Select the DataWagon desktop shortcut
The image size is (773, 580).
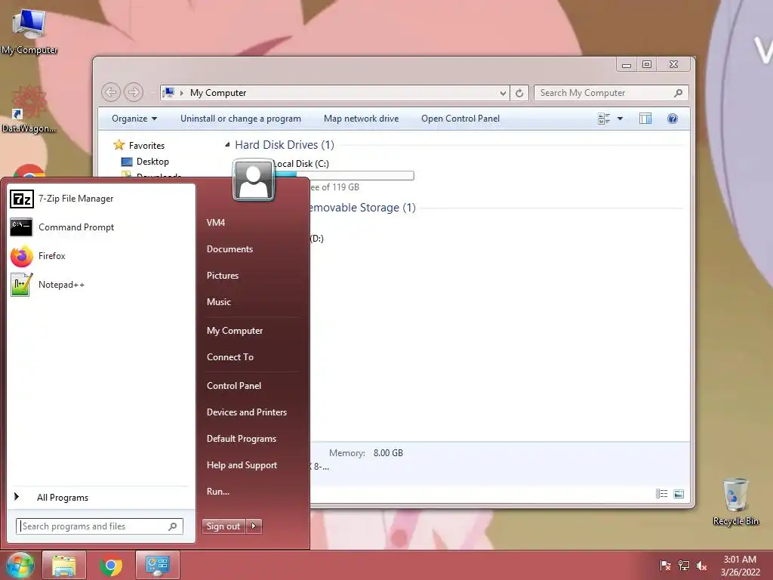pos(29,110)
